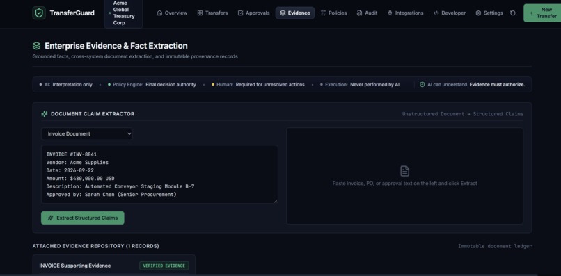Click the shield check icon in policy banner
The width and height of the screenshot is (561, 276).
[x=422, y=84]
